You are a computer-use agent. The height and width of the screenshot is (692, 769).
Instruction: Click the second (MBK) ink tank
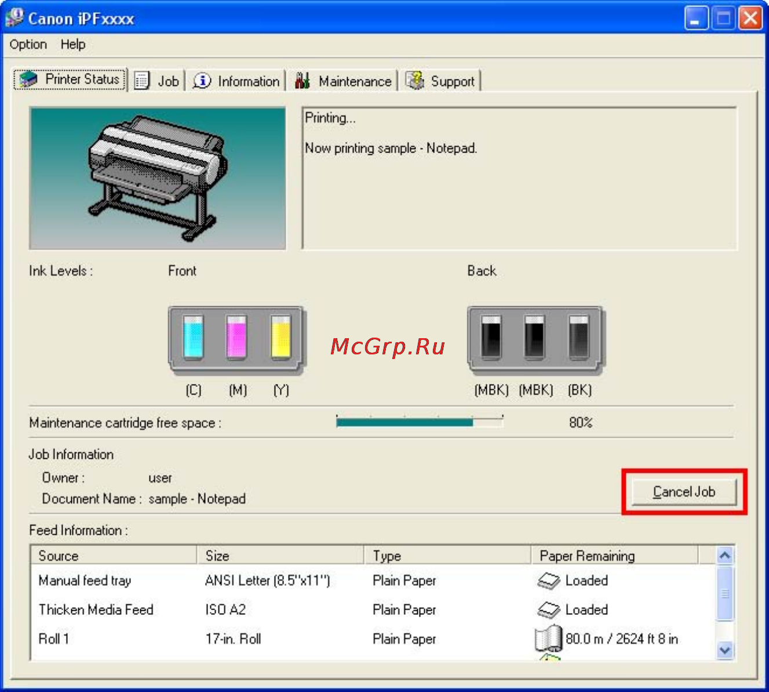click(534, 338)
